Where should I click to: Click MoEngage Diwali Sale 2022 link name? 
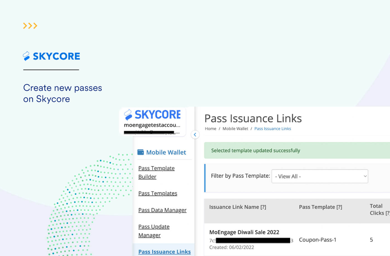click(x=244, y=232)
